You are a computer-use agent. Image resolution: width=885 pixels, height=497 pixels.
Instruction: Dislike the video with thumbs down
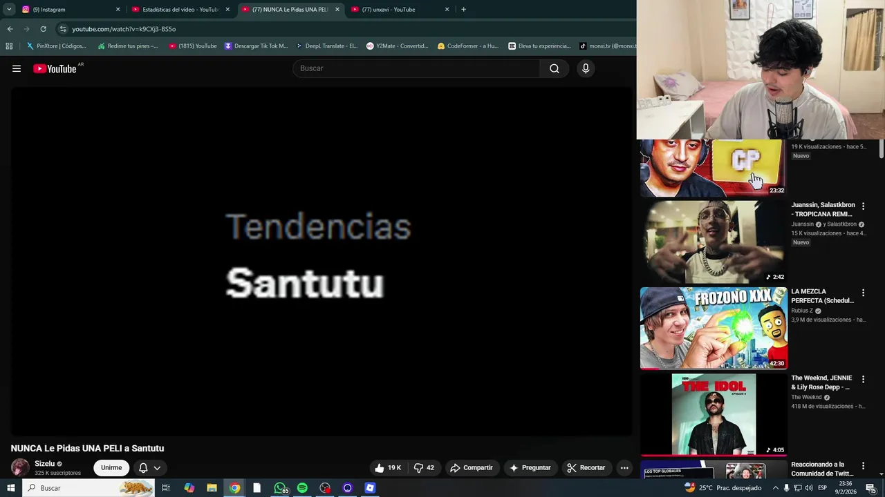point(424,468)
